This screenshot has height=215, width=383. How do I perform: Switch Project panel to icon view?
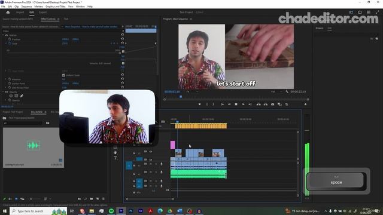[16, 199]
